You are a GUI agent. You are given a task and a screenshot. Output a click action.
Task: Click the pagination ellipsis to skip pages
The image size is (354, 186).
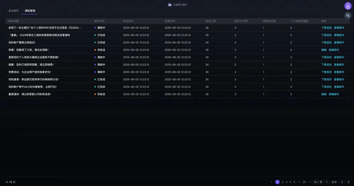(299, 182)
